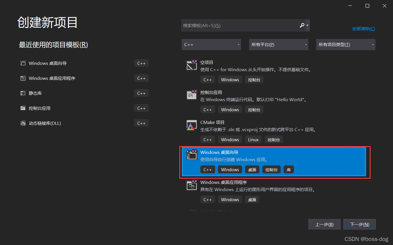The width and height of the screenshot is (393, 245).
Task: Select Windows 桌面向导 highlighted template title
Action: pyautogui.click(x=219, y=152)
